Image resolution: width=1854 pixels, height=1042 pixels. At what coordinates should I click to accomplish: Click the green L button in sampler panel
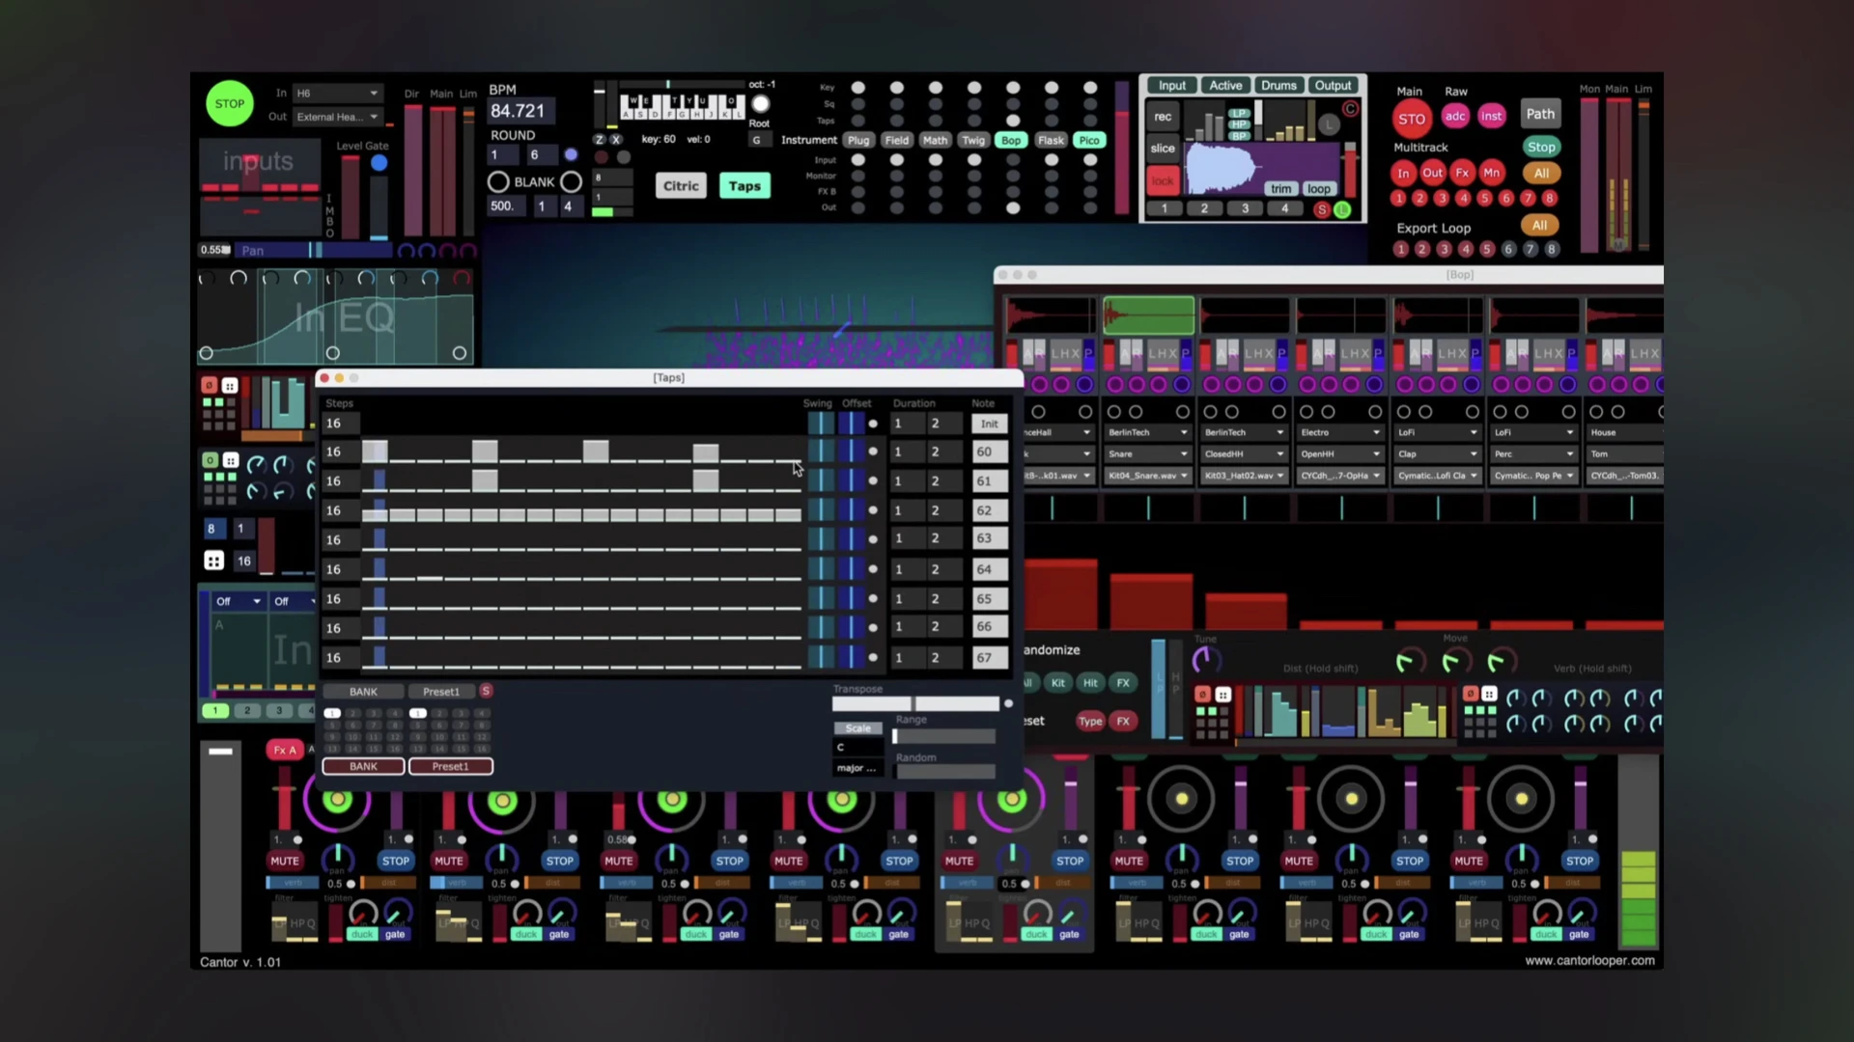[1342, 209]
